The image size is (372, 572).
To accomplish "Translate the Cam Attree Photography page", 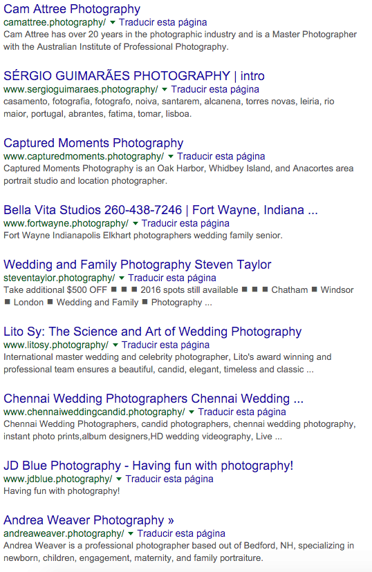I will pos(162,22).
